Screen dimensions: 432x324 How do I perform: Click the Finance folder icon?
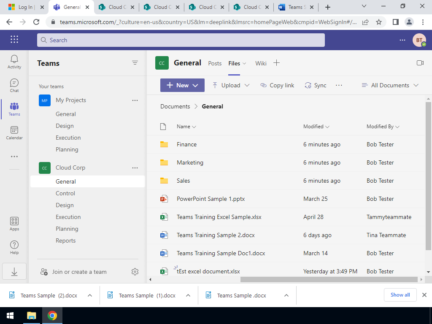(x=164, y=144)
